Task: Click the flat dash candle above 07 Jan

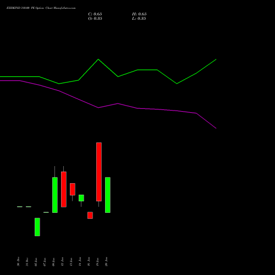Action: click(46, 212)
